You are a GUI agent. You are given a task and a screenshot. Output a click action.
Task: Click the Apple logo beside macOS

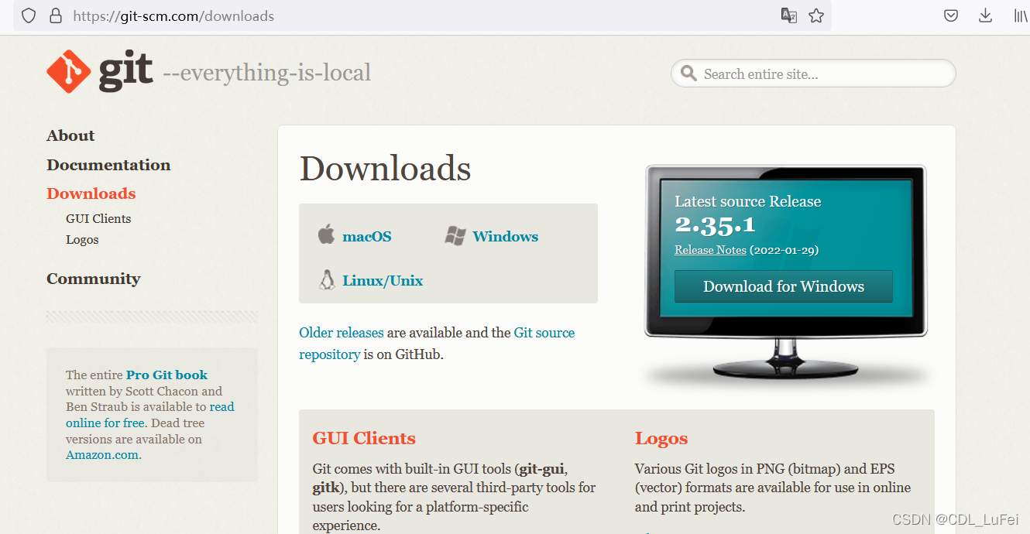[326, 234]
